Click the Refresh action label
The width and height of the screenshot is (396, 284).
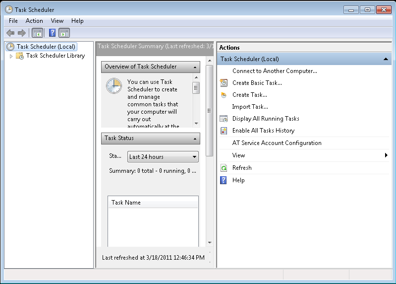[242, 168]
